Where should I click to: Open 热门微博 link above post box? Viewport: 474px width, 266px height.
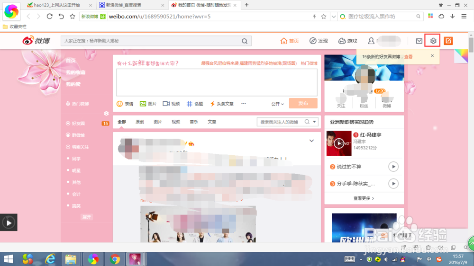click(309, 63)
